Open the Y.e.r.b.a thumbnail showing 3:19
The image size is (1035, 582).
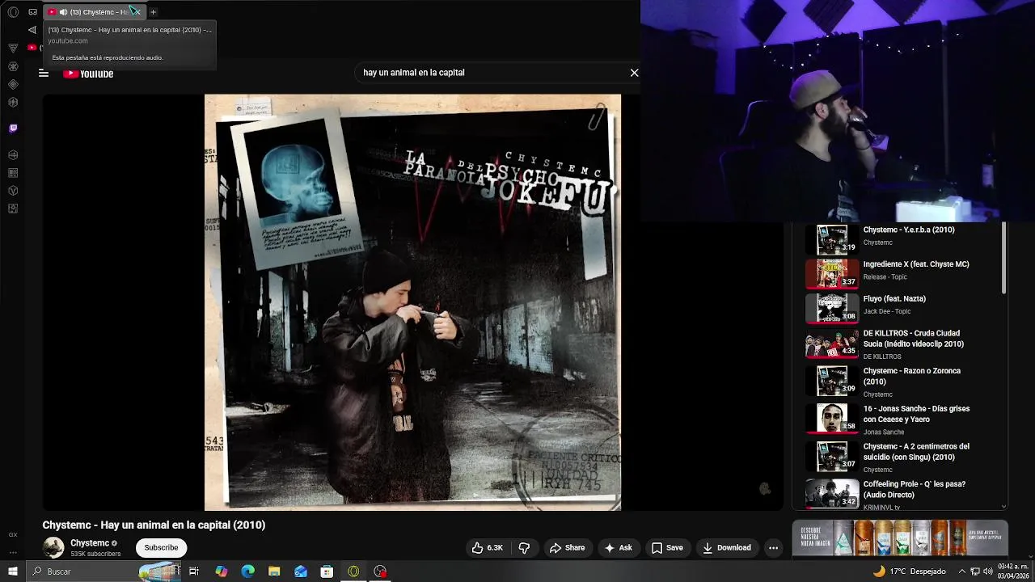pyautogui.click(x=832, y=240)
